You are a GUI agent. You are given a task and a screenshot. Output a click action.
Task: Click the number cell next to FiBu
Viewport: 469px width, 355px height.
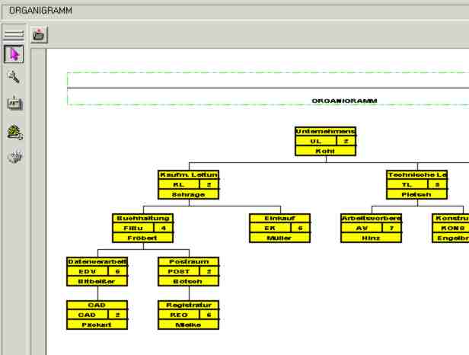coord(163,228)
